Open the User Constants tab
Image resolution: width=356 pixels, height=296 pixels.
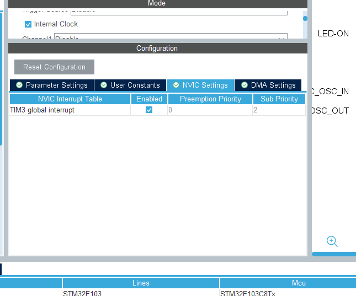tap(130, 85)
